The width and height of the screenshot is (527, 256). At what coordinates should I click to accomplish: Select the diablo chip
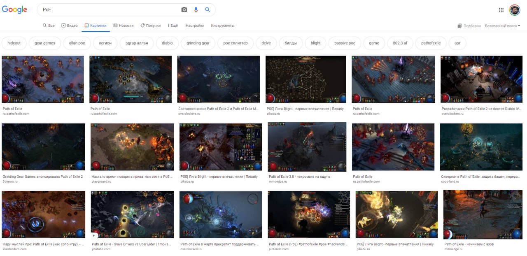(167, 43)
